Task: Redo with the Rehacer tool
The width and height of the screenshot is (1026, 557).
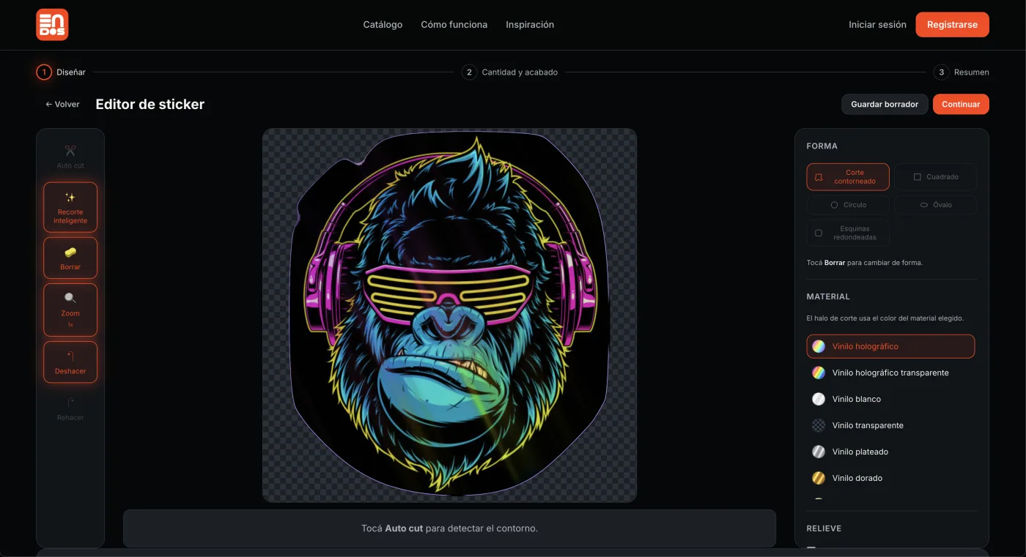Action: [x=70, y=408]
